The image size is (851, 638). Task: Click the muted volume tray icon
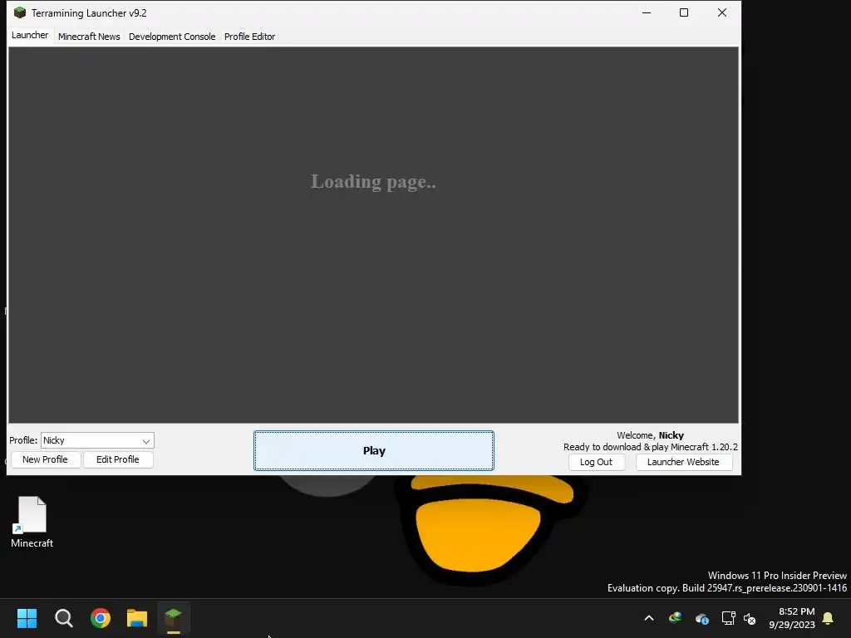click(750, 618)
